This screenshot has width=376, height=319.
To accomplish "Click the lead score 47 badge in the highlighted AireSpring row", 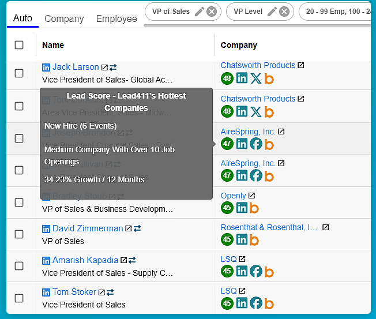I will pos(227,144).
